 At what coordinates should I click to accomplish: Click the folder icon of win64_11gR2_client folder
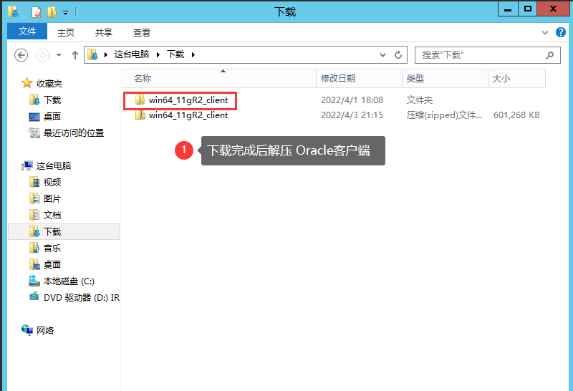click(140, 100)
